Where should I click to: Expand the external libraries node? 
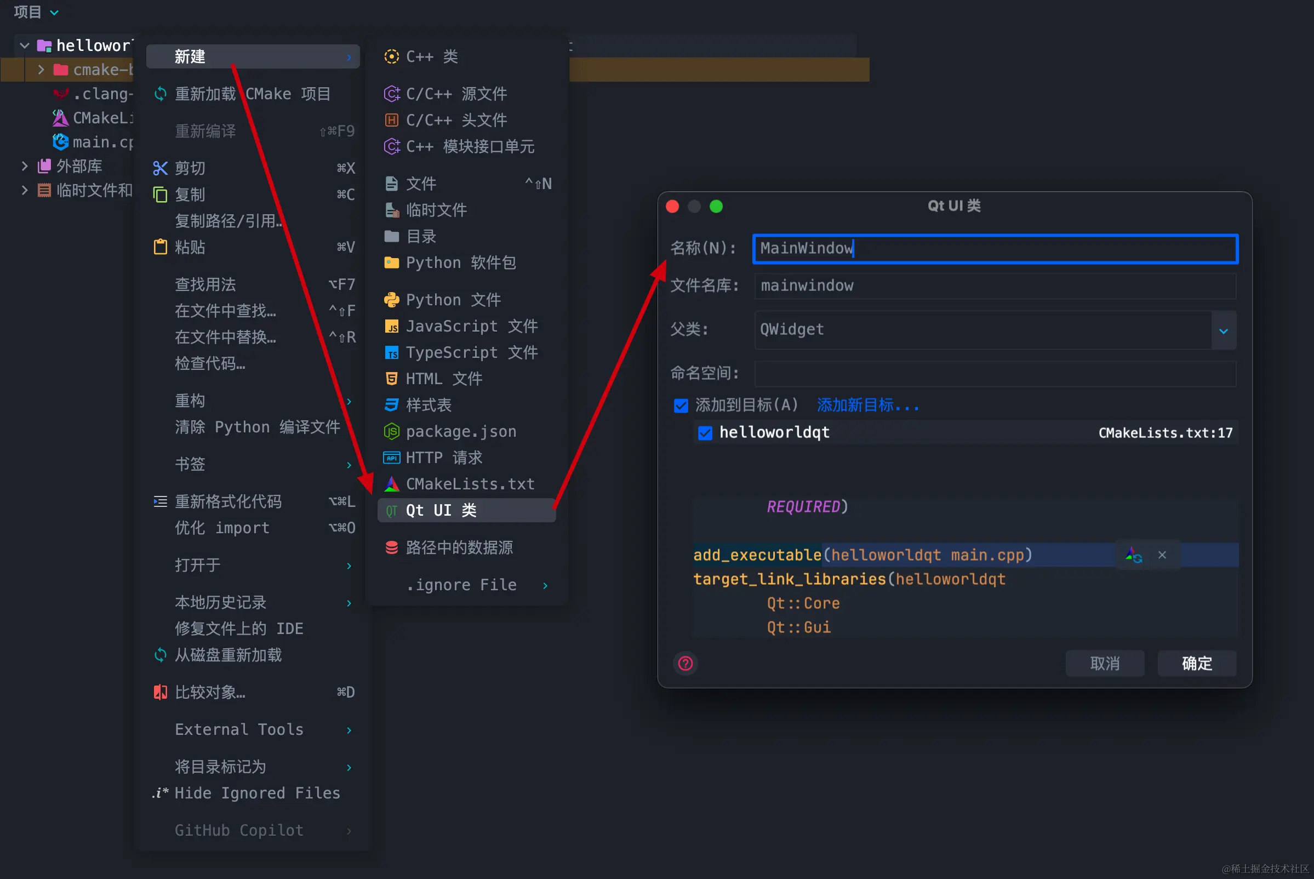(24, 166)
